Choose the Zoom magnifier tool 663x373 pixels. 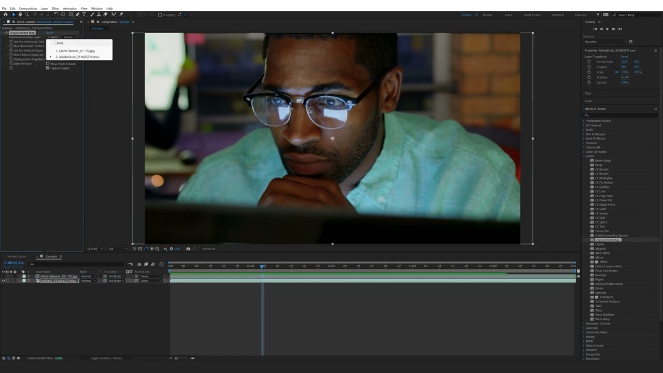[27, 15]
